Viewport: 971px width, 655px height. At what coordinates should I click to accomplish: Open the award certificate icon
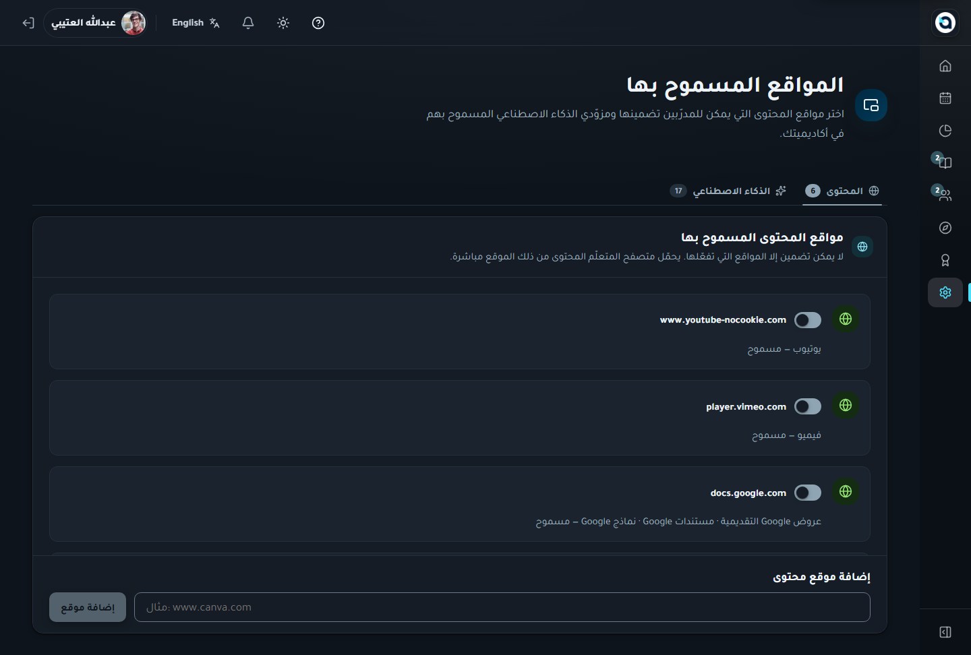tap(945, 260)
